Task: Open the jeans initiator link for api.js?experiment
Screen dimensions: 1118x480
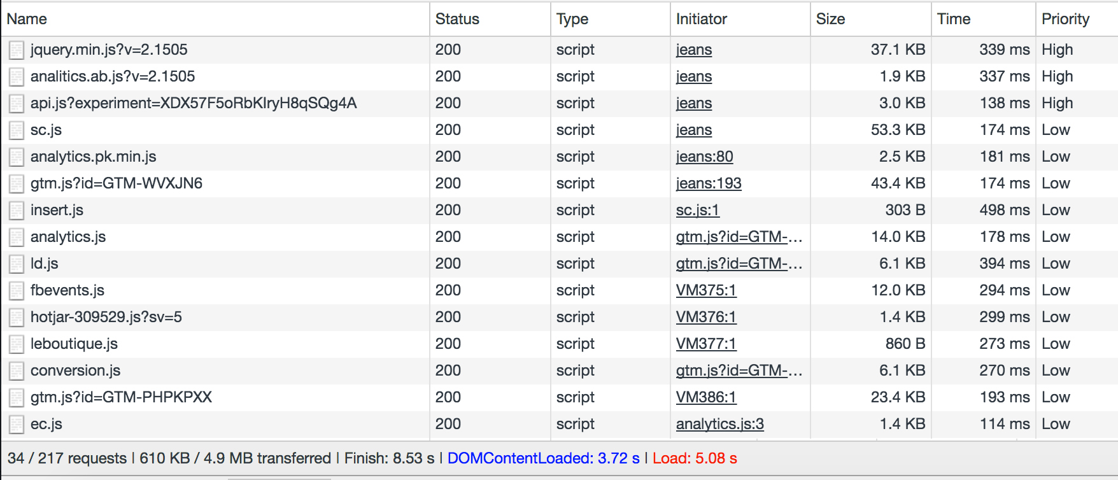Action: [694, 103]
